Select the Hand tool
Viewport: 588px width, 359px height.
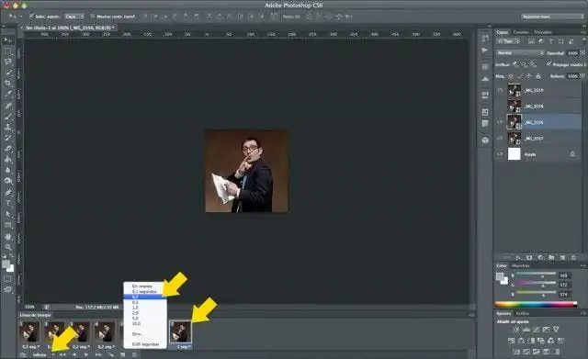pyautogui.click(x=8, y=237)
